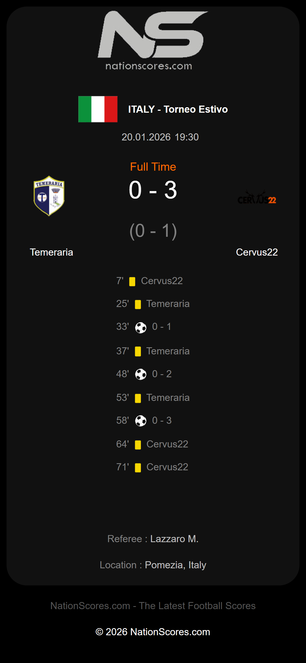Image resolution: width=306 pixels, height=663 pixels.
Task: Click the NationScores NS logo
Action: click(153, 35)
